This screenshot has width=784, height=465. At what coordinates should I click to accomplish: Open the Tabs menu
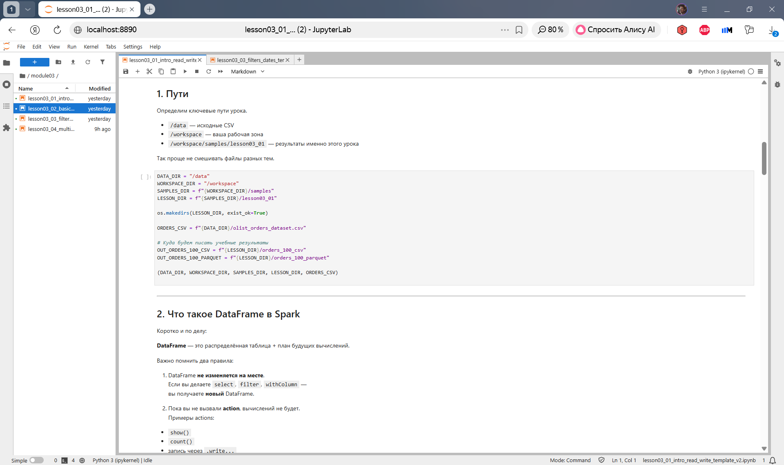click(111, 46)
